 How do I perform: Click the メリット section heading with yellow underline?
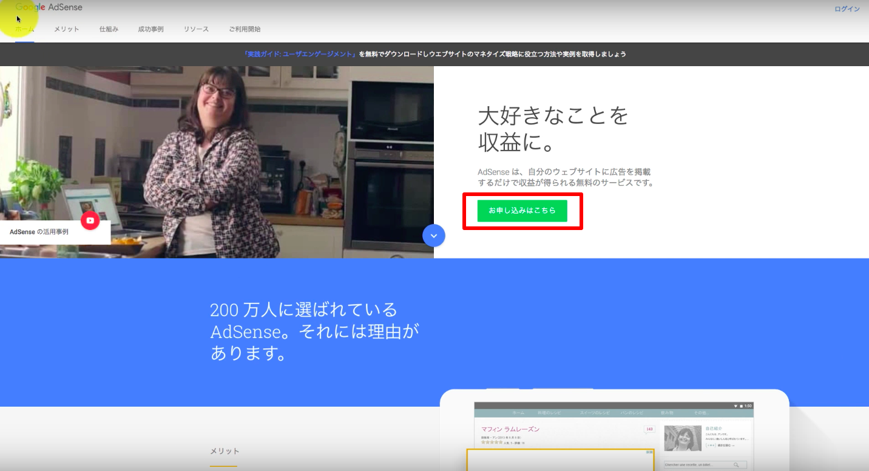225,451
